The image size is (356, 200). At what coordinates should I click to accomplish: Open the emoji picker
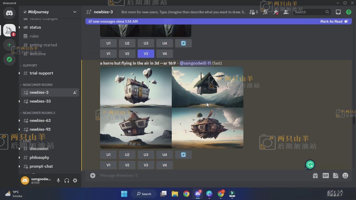[345, 176]
